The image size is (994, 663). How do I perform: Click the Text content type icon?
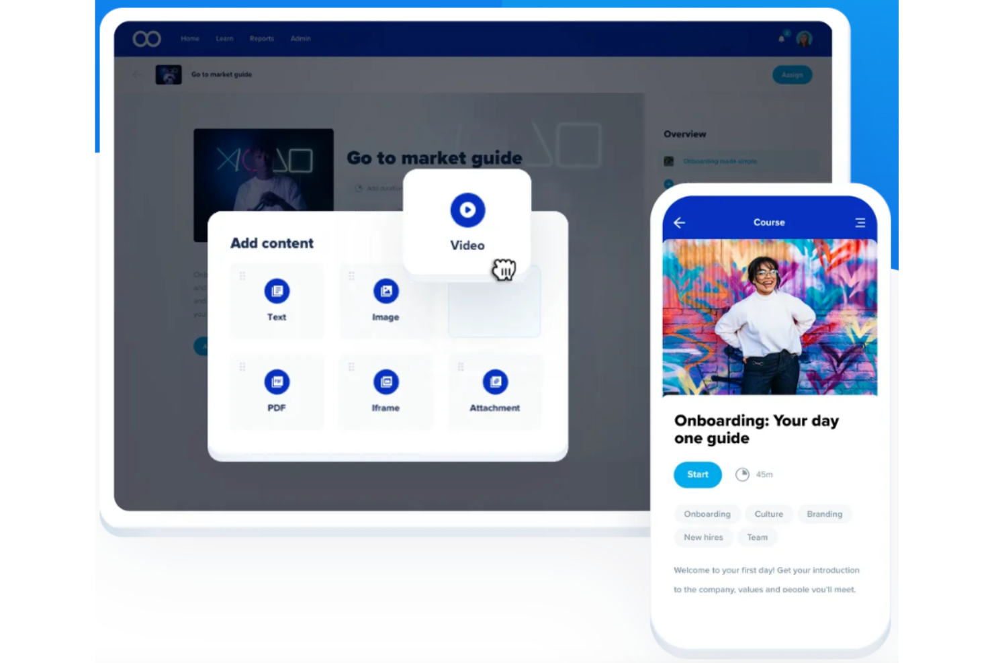point(277,292)
